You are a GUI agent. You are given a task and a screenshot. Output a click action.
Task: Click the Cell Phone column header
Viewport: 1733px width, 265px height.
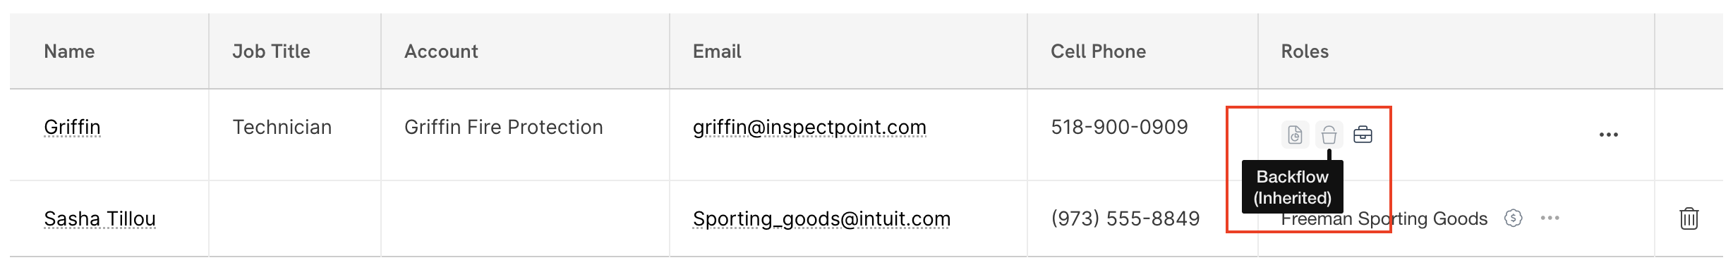point(1098,51)
